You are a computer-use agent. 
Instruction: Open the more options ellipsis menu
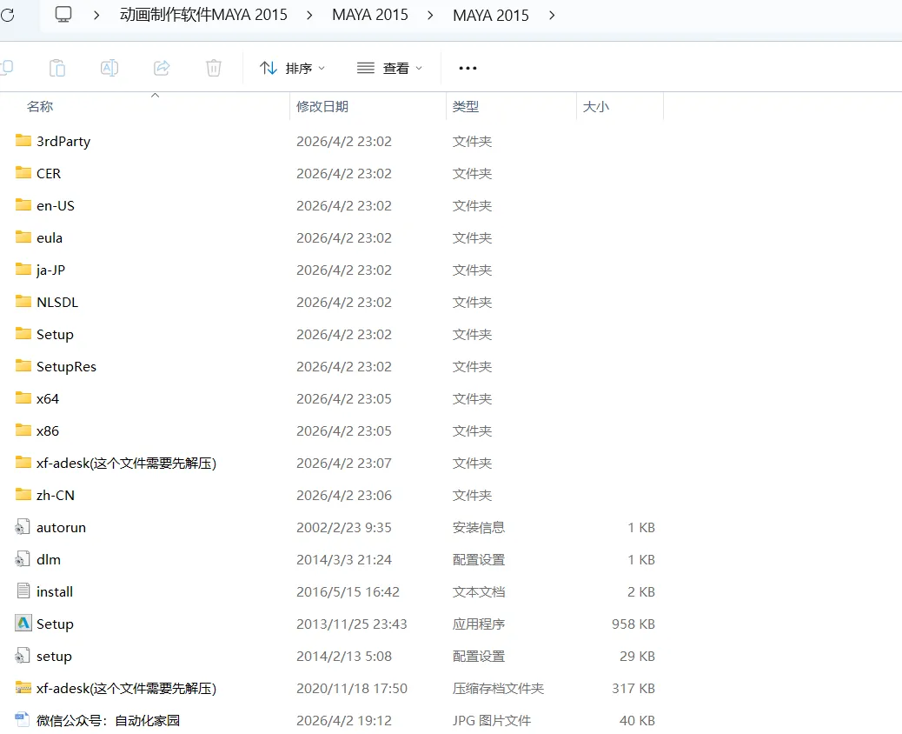(468, 68)
